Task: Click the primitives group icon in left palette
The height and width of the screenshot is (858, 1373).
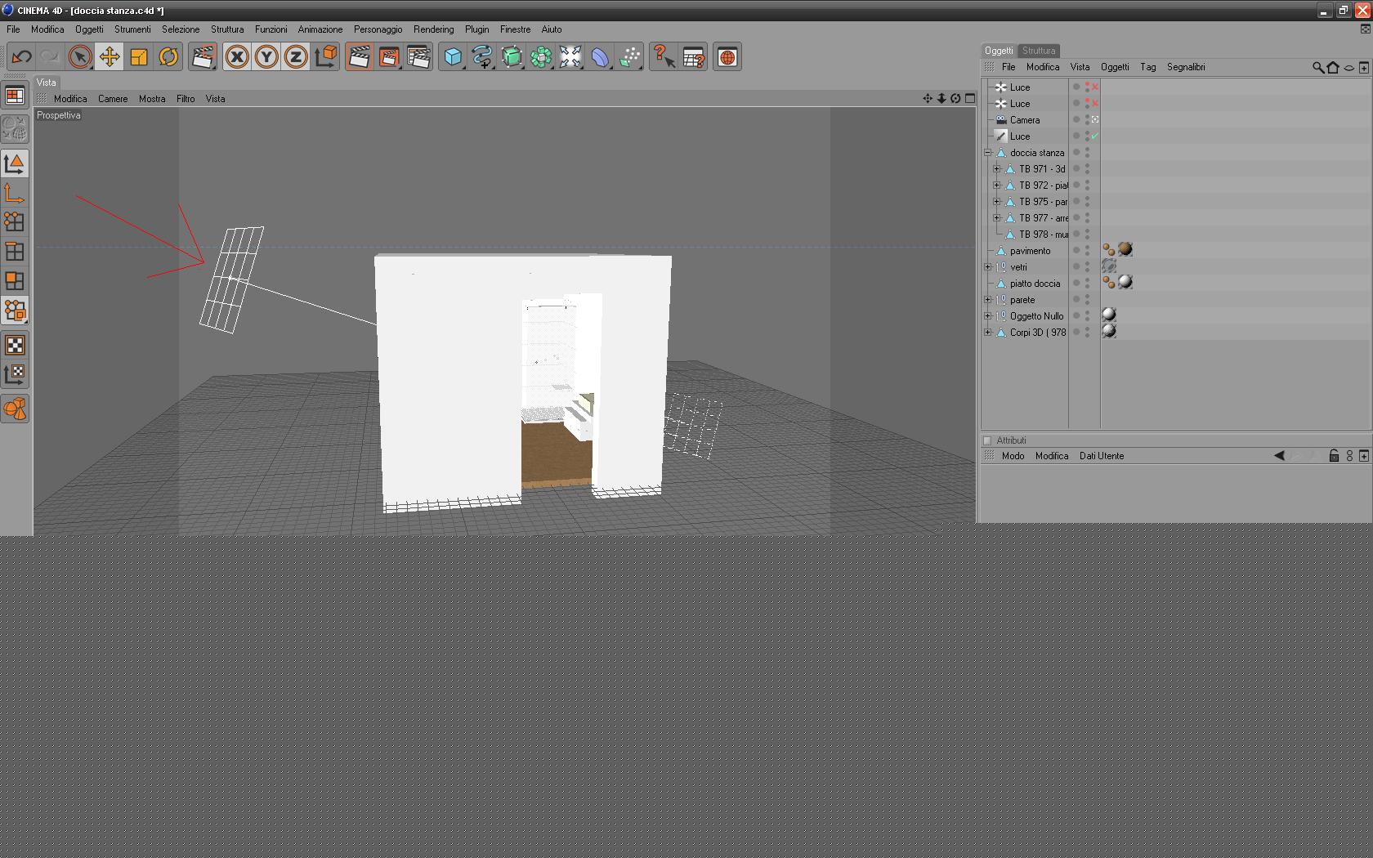Action: coord(15,409)
